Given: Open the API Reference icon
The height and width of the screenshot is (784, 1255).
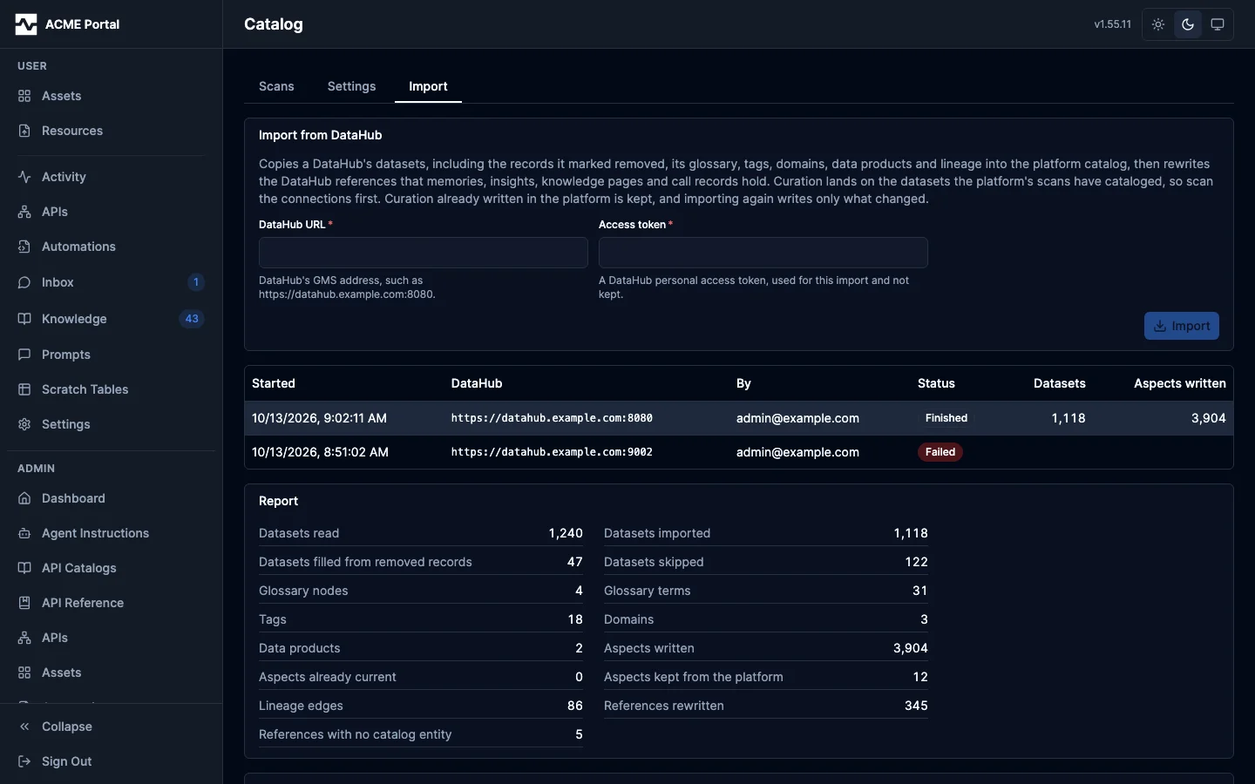Looking at the screenshot, I should (24, 603).
